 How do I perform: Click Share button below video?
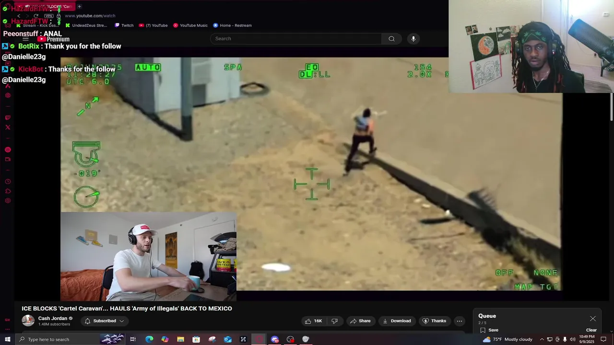pos(360,321)
